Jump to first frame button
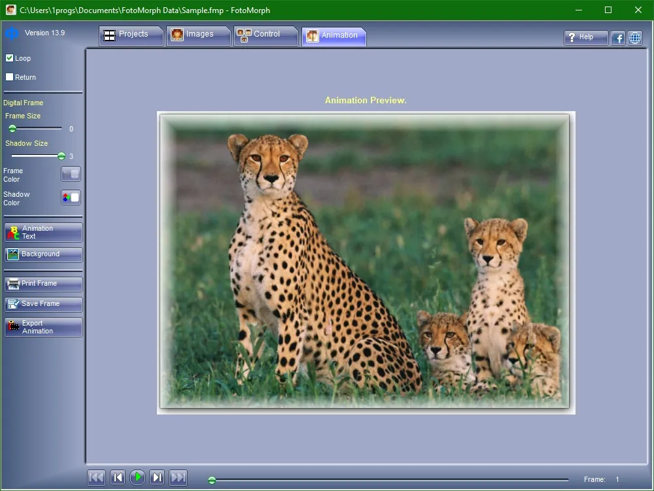The height and width of the screenshot is (491, 654). 96,477
